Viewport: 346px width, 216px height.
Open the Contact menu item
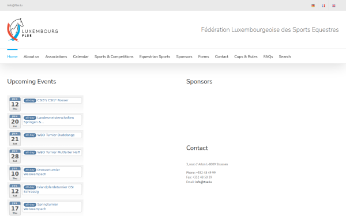pos(221,56)
